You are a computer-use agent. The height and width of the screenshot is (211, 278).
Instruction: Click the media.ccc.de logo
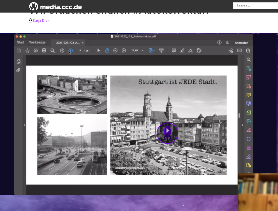pyautogui.click(x=55, y=6)
